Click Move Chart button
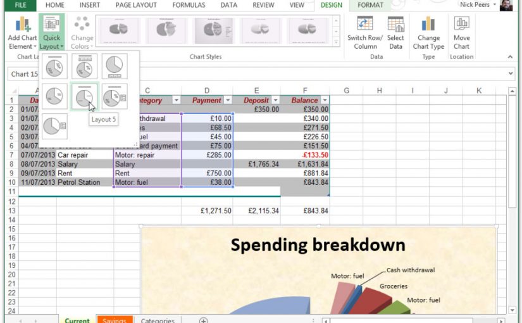Image resolution: width=522 pixels, height=323 pixels. (x=461, y=33)
